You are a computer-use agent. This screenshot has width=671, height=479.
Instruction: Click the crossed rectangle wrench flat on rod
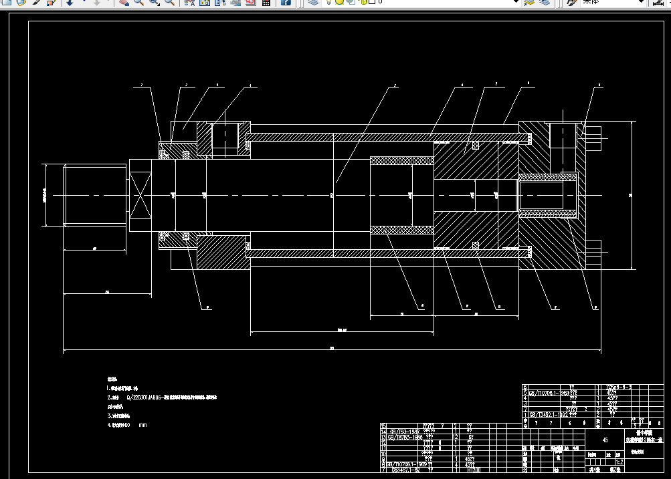[140, 195]
